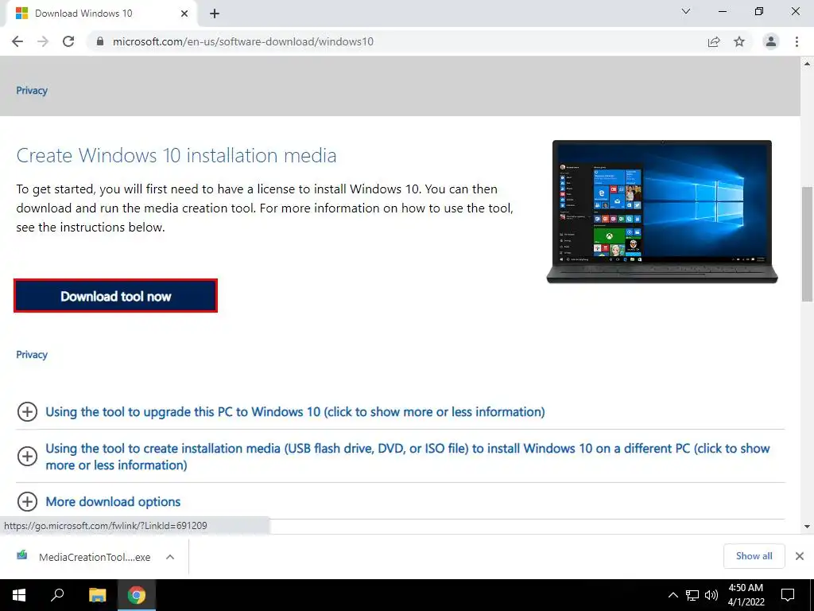Open the Chrome three-dot menu

click(797, 41)
